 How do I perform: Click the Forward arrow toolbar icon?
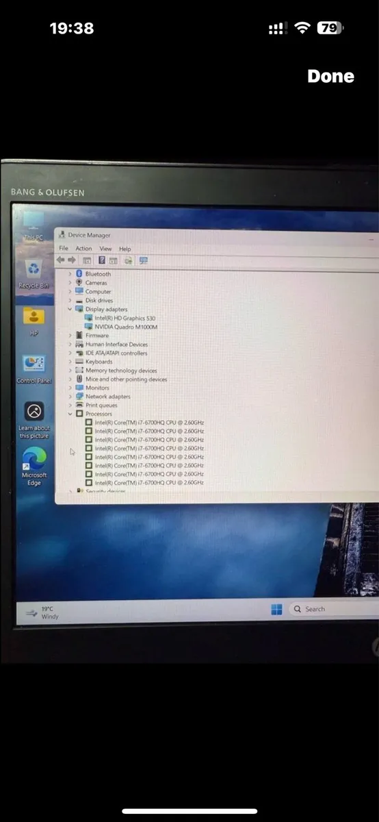(x=71, y=260)
